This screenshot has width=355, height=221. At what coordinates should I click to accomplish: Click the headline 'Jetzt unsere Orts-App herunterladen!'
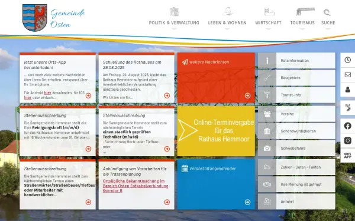(x=45, y=65)
